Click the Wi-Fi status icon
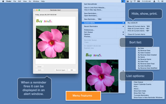 pos(135,1)
